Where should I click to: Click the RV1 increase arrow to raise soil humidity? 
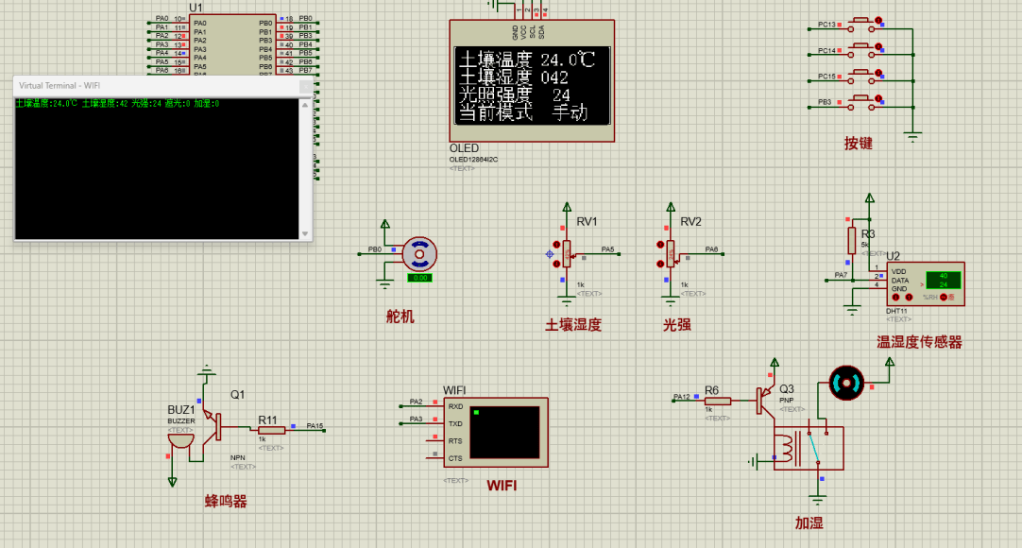click(556, 245)
